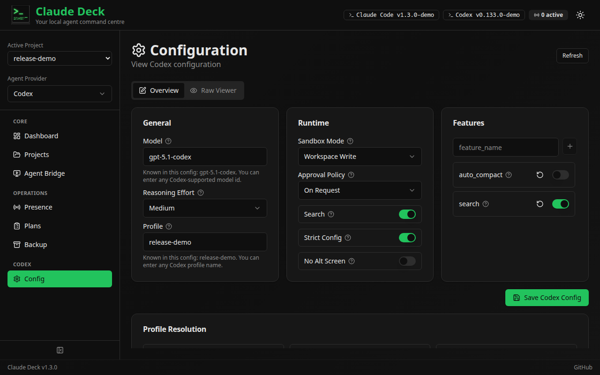Viewport: 600px width, 375px height.
Task: Open Plans page
Action: (x=60, y=226)
